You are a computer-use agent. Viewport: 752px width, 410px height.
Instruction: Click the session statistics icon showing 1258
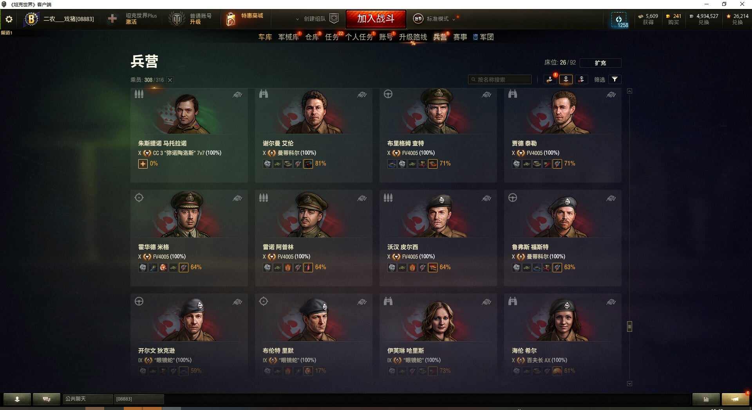point(619,20)
